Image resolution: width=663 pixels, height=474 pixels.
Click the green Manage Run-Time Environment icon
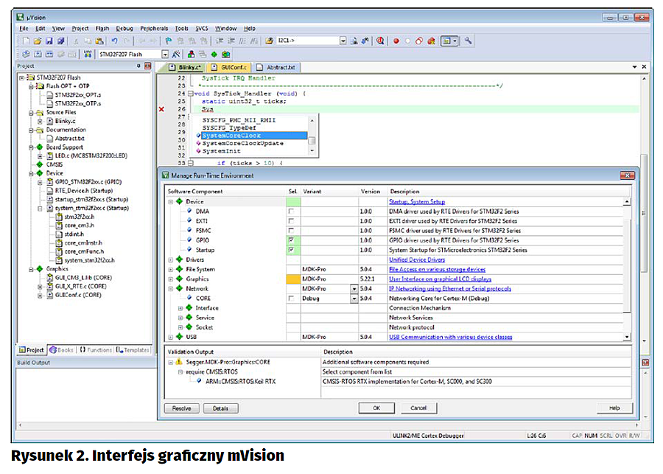(x=214, y=55)
